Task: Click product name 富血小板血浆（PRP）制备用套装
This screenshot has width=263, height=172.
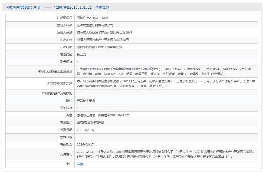Action: (99, 47)
